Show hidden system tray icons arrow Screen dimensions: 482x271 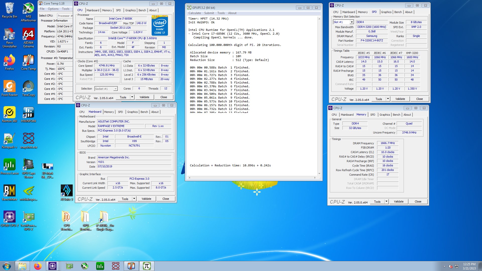pos(444,266)
